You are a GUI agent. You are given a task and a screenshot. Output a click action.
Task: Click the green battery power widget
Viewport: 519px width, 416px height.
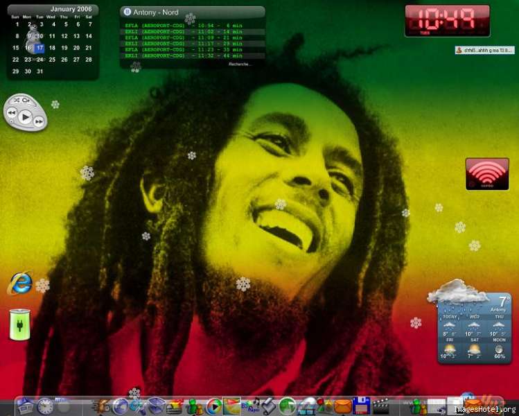pos(20,324)
